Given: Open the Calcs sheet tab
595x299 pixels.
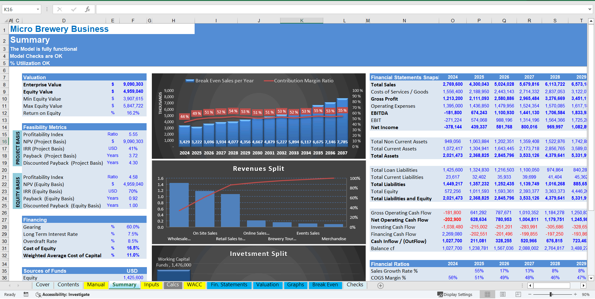Looking at the screenshot, I should tap(173, 285).
